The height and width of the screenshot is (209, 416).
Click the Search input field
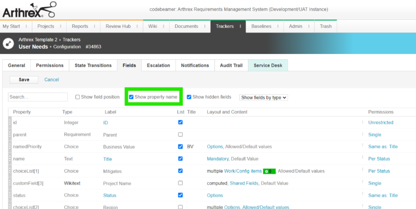tap(38, 97)
